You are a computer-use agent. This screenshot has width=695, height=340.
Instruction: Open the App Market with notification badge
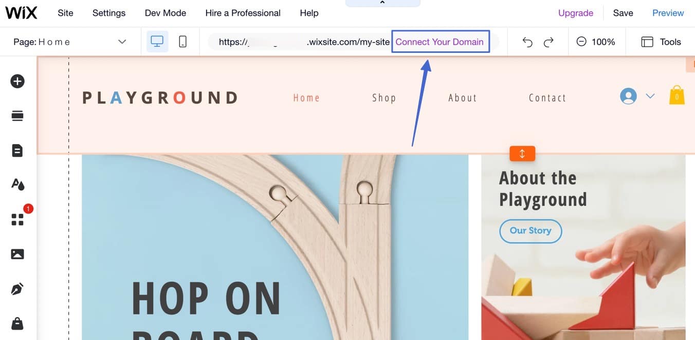click(17, 218)
